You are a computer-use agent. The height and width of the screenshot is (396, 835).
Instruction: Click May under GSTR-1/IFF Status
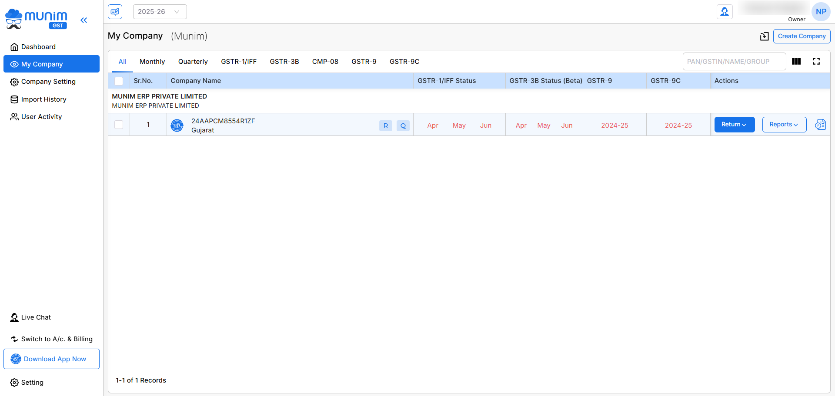pyautogui.click(x=459, y=125)
